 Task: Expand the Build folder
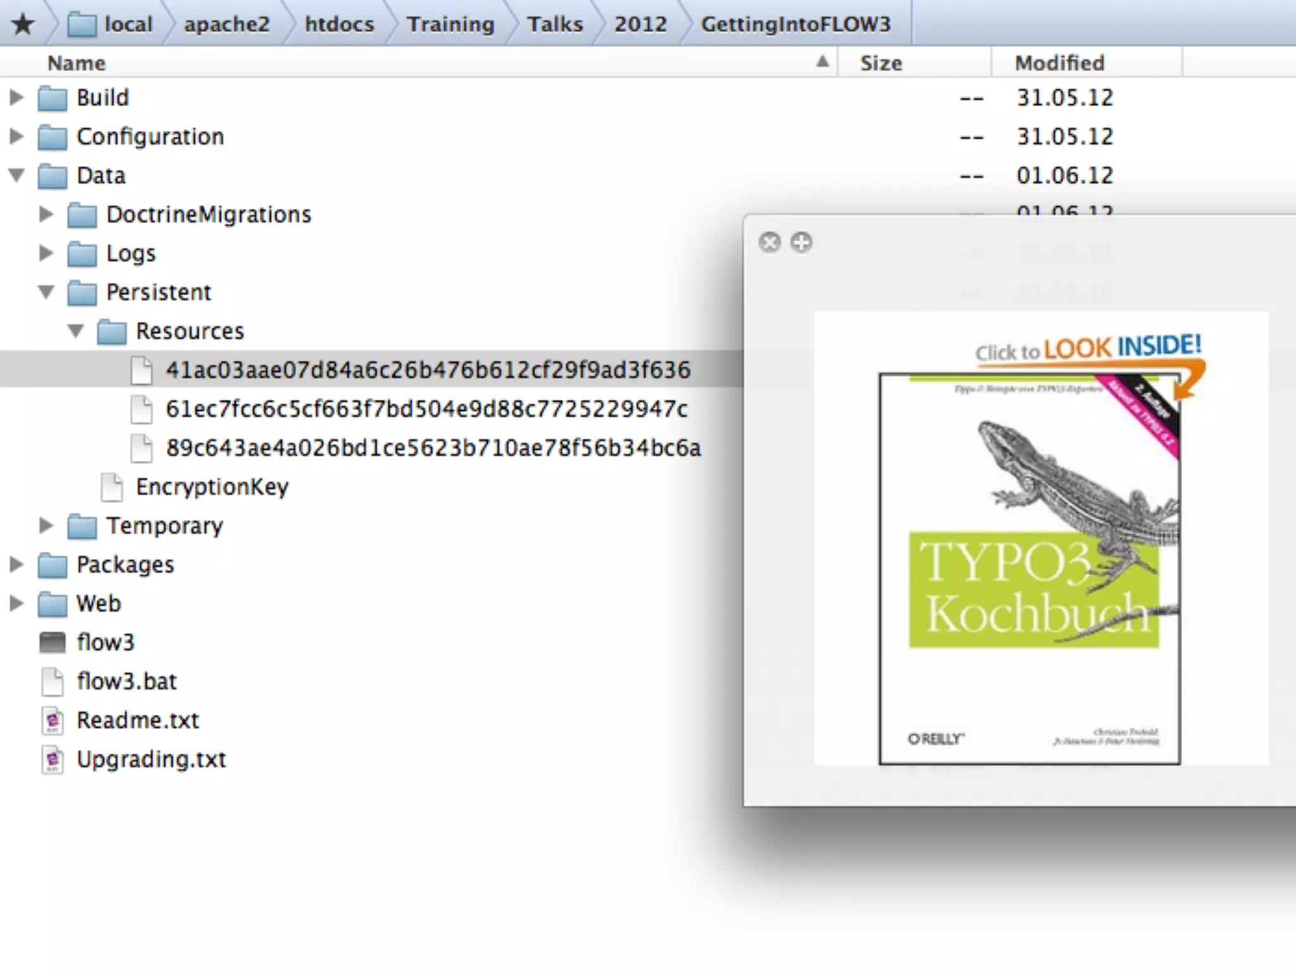16,97
